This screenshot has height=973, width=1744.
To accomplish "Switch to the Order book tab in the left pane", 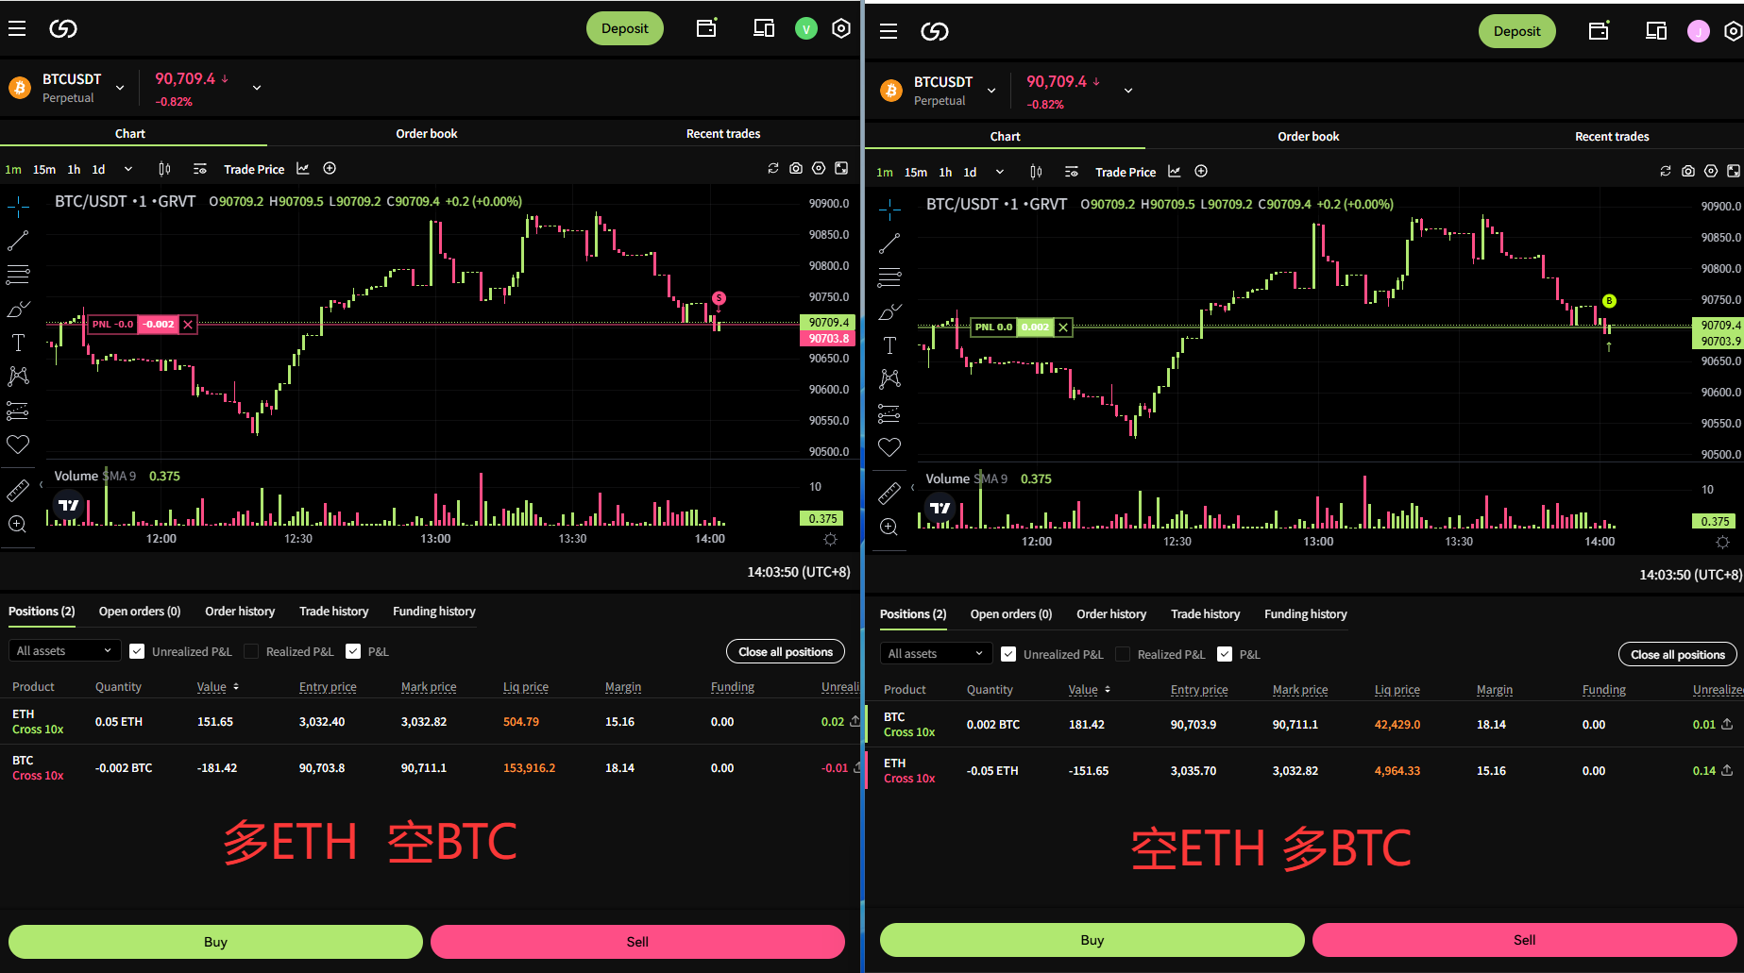I will (x=426, y=133).
